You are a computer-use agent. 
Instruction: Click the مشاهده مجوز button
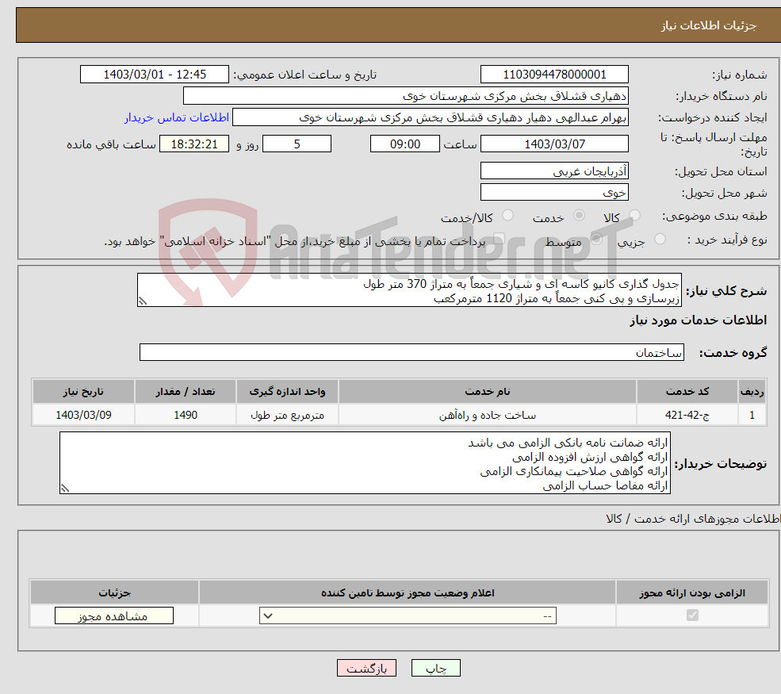point(114,615)
